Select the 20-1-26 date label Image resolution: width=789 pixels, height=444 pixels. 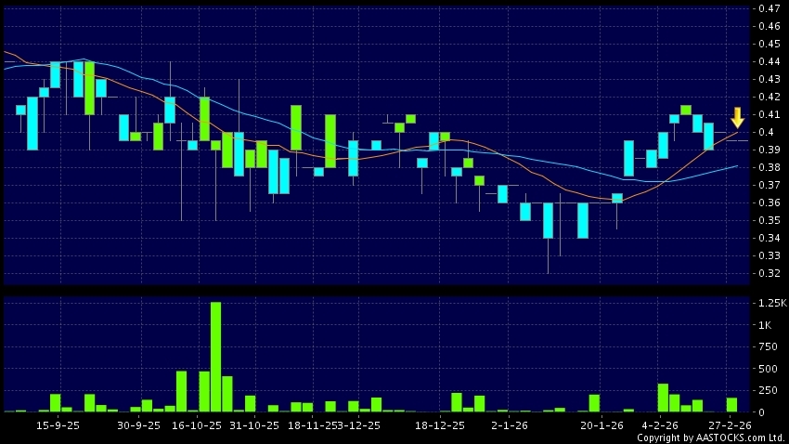click(x=601, y=425)
